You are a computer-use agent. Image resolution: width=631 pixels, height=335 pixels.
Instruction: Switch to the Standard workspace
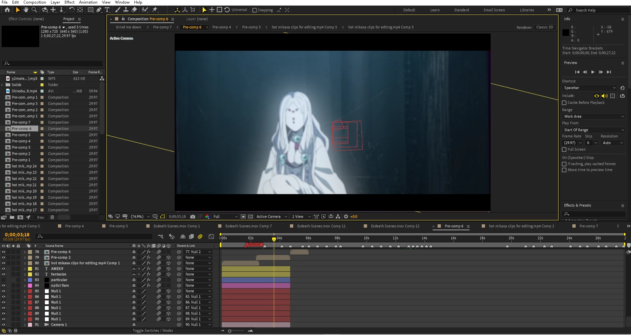(x=461, y=10)
